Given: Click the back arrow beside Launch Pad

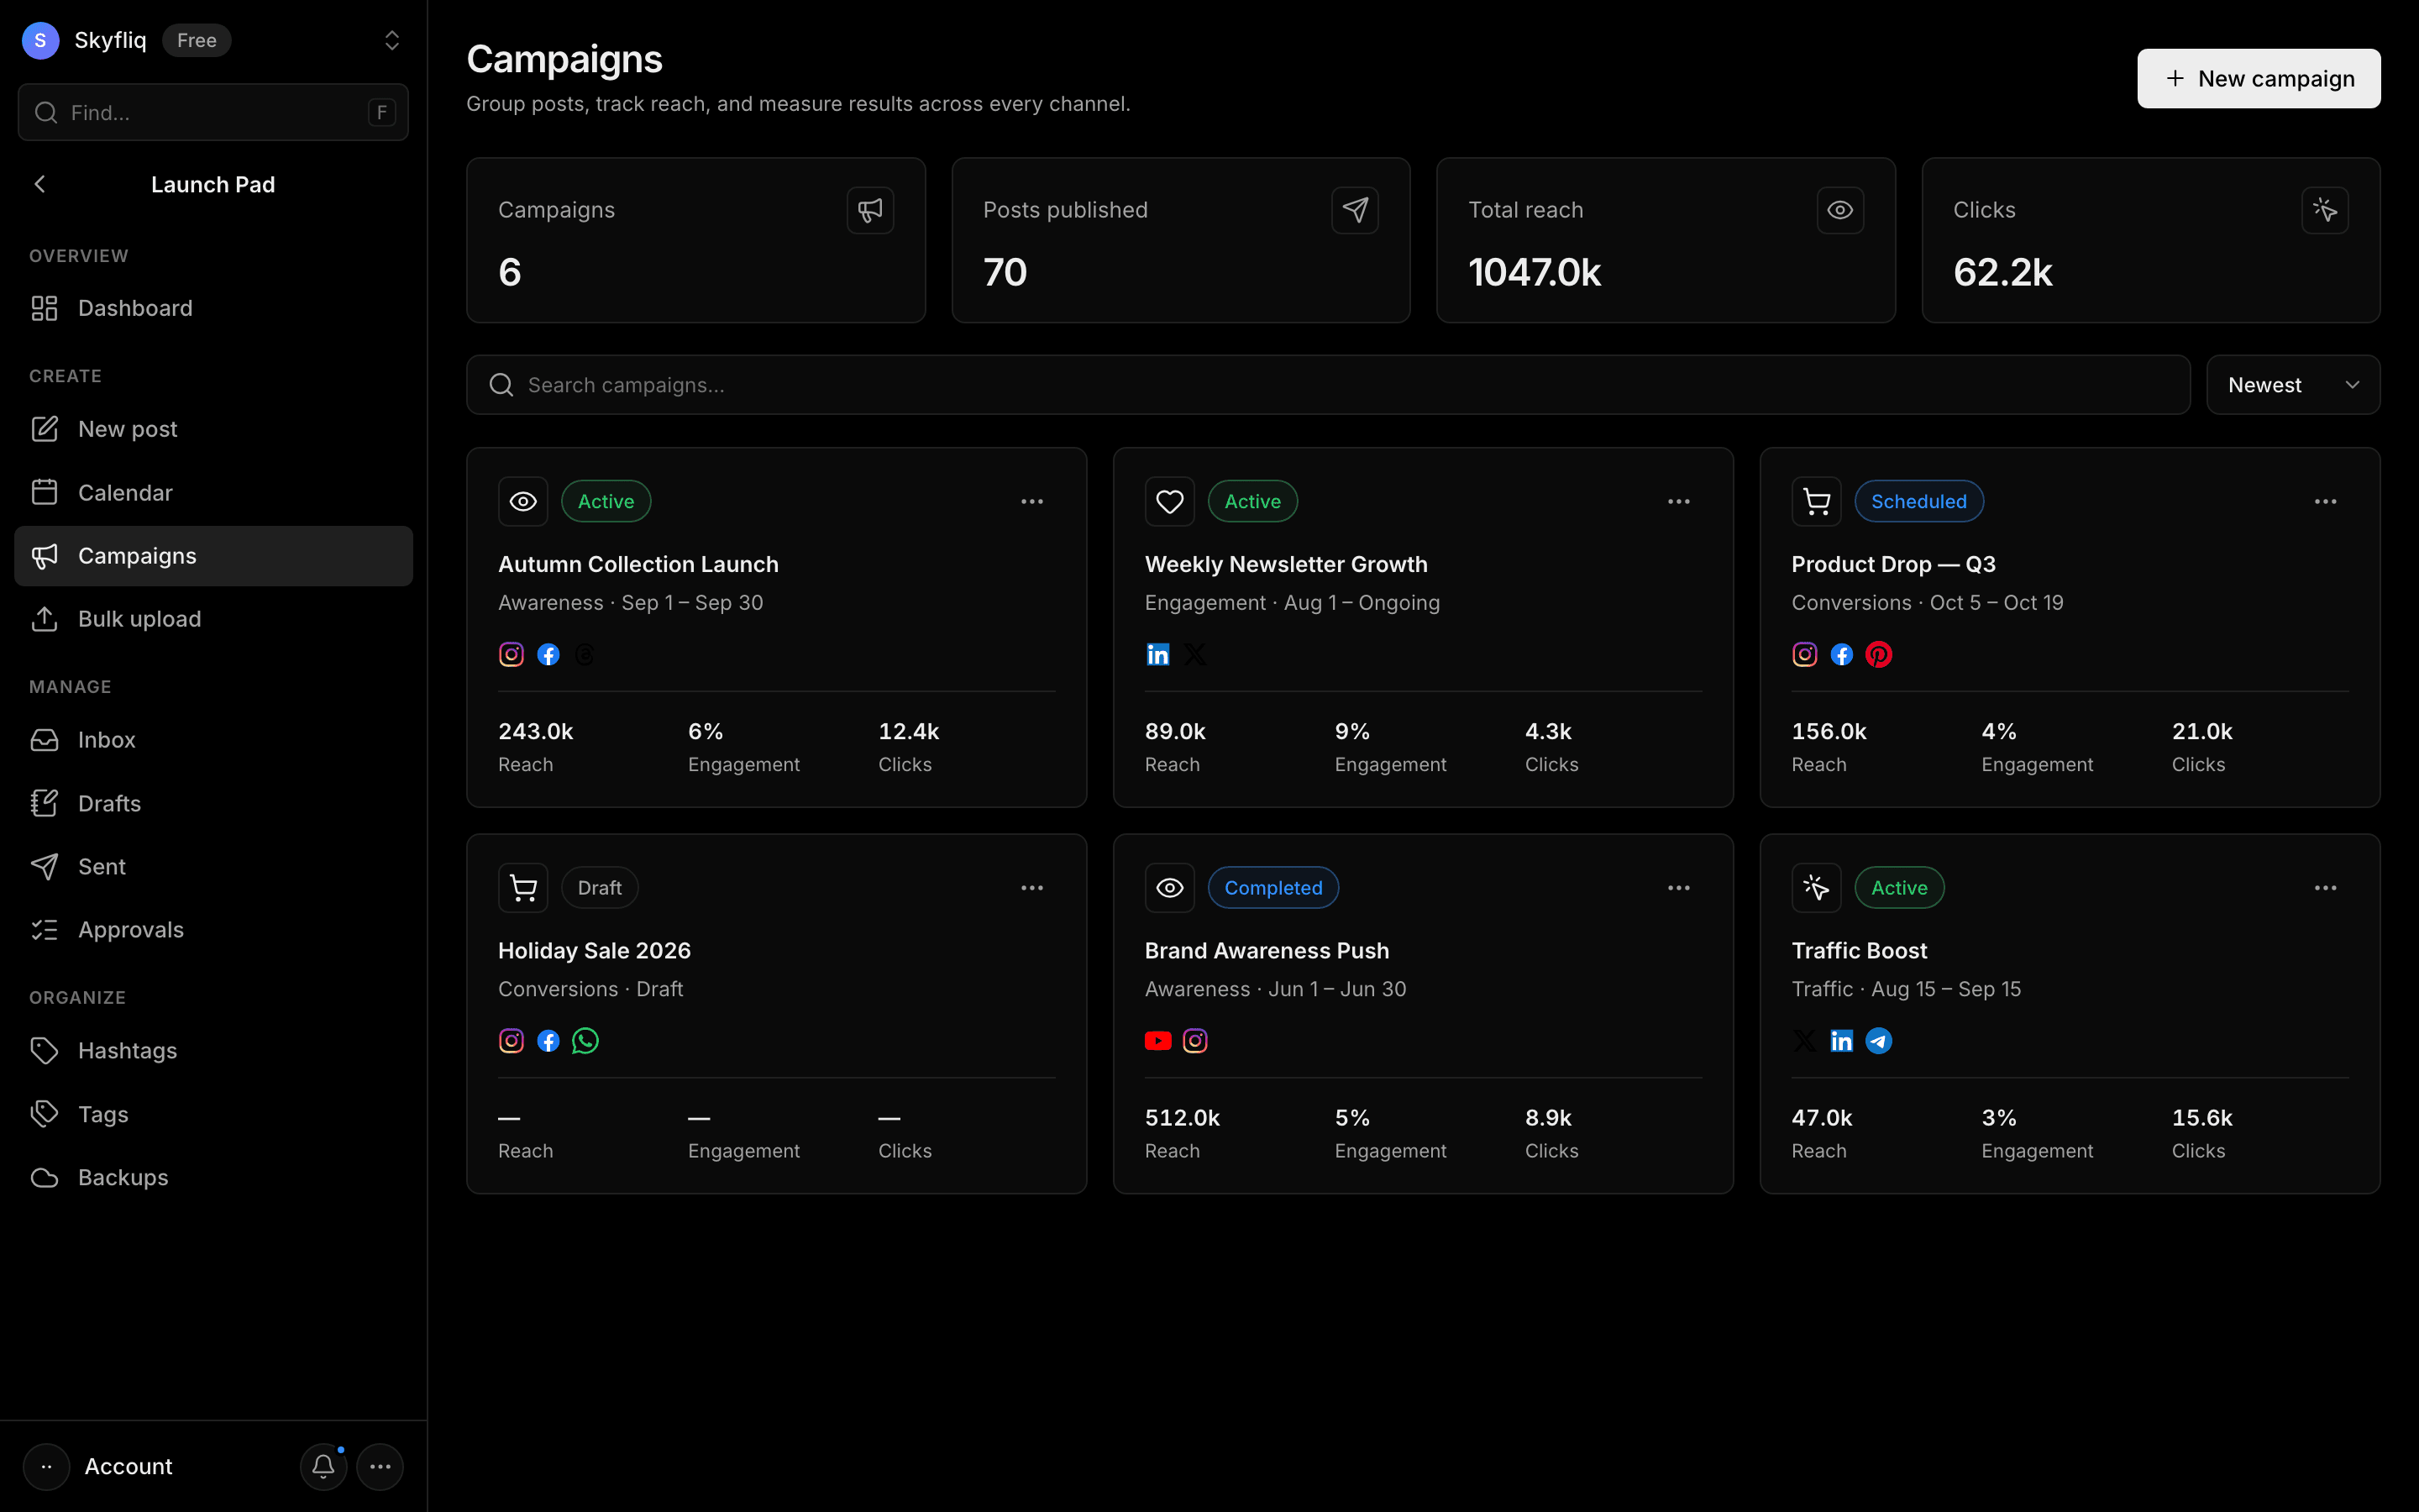Looking at the screenshot, I should click(x=40, y=184).
